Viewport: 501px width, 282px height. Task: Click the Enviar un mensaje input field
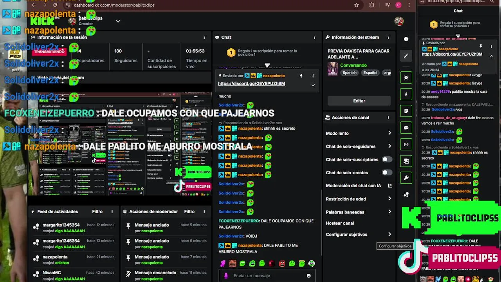[x=267, y=276]
